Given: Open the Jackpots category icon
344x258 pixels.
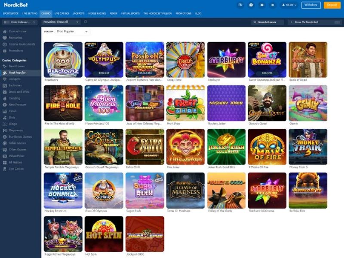Looking at the screenshot, I should (5, 79).
